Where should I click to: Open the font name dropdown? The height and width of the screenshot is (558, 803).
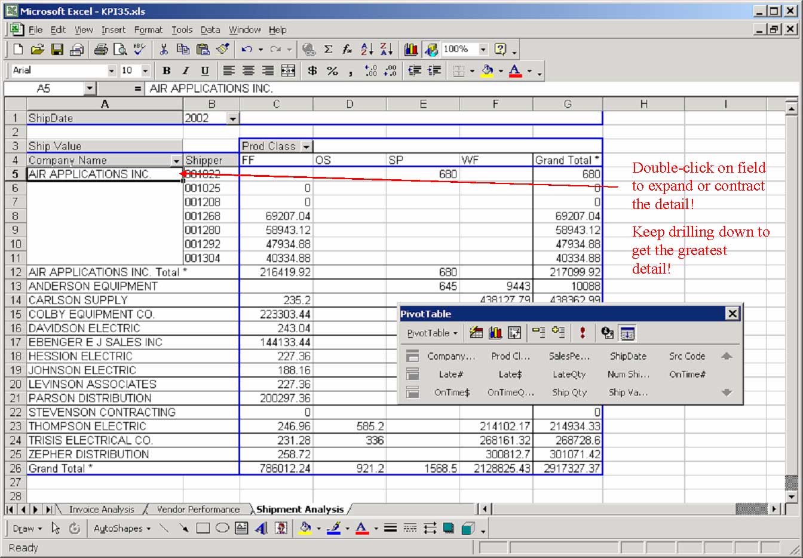[x=112, y=71]
